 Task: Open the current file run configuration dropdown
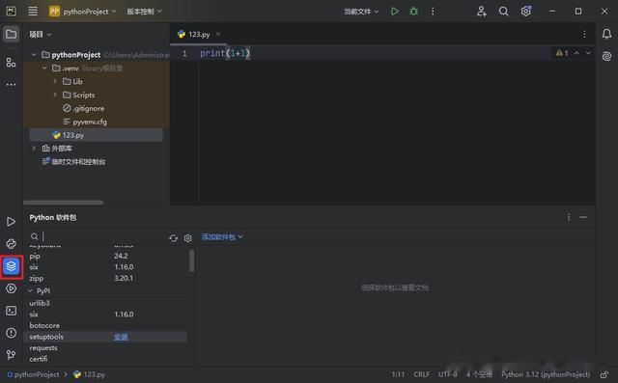click(361, 12)
